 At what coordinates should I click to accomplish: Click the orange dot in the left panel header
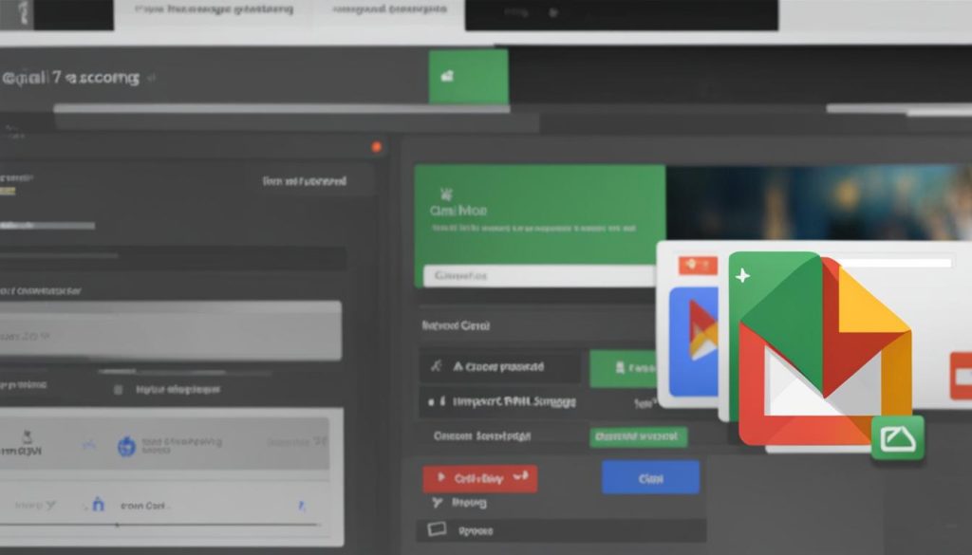(376, 147)
